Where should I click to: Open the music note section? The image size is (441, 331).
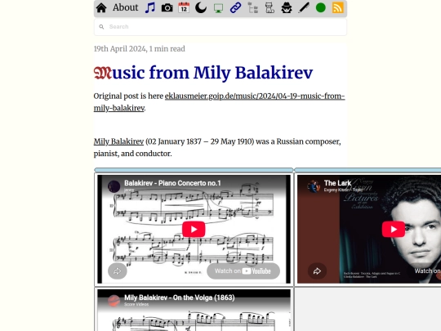150,8
